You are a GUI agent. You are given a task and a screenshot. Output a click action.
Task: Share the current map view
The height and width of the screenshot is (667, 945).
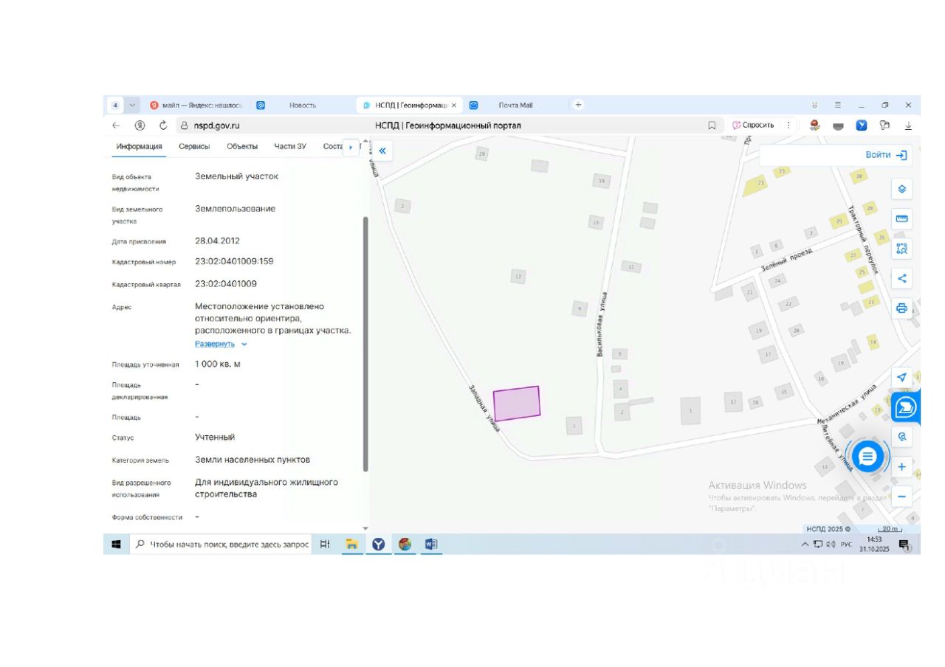tap(901, 278)
